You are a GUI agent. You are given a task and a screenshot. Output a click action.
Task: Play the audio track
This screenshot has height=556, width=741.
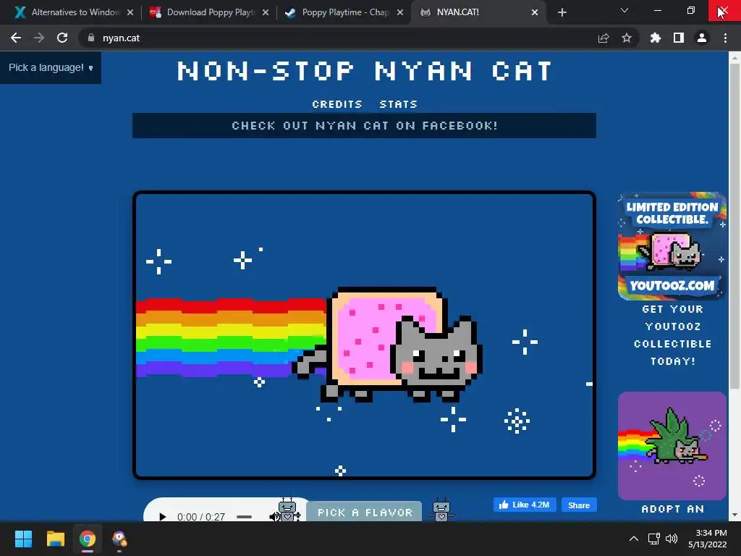(163, 517)
